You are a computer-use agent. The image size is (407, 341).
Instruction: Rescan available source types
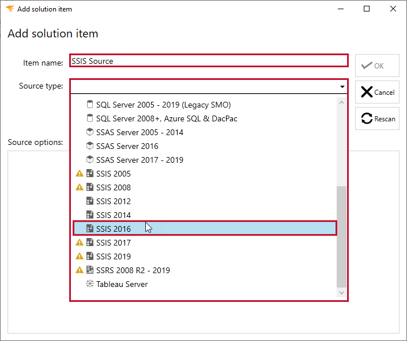pyautogui.click(x=377, y=118)
